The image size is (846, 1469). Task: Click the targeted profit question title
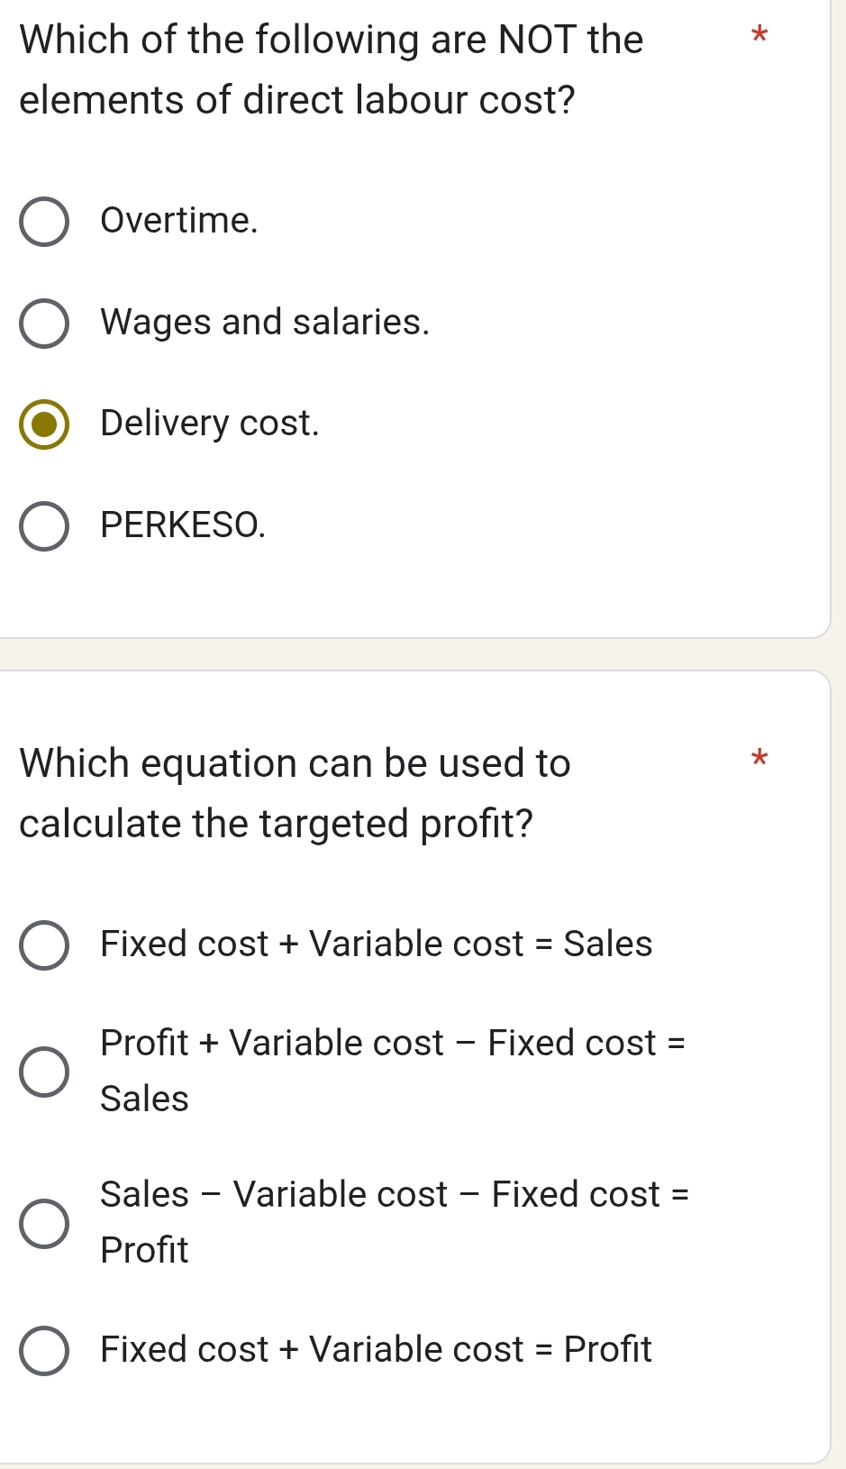point(295,793)
